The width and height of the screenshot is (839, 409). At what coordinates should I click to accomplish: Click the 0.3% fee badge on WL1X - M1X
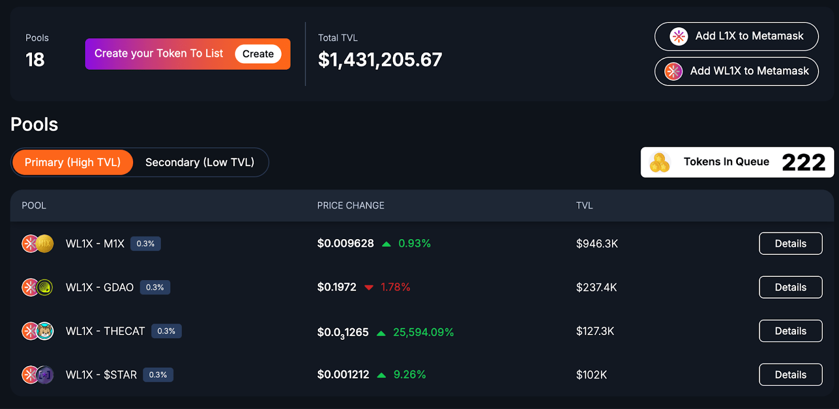145,244
